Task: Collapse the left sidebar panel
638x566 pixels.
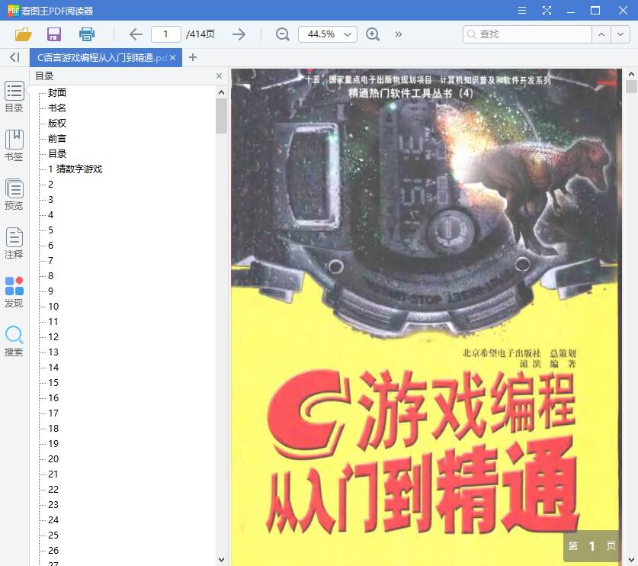Action: pos(14,57)
